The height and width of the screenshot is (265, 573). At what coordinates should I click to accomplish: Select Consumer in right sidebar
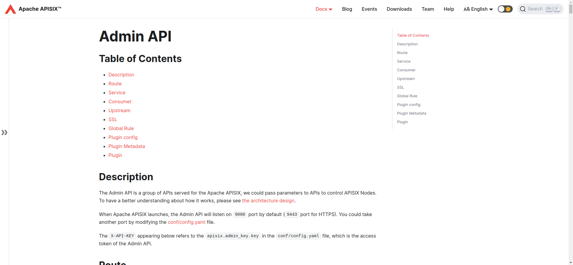(406, 70)
